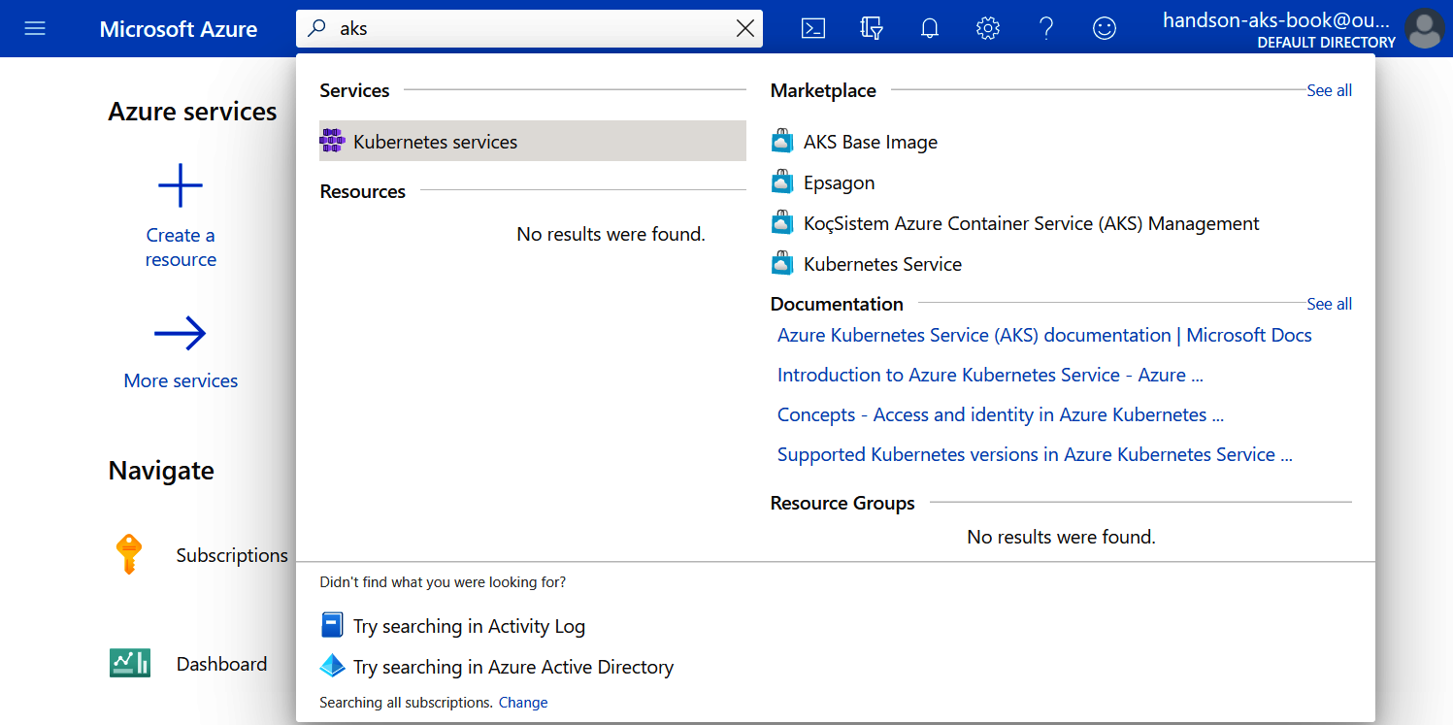
Task: Open the Help question mark menu
Action: [1046, 28]
